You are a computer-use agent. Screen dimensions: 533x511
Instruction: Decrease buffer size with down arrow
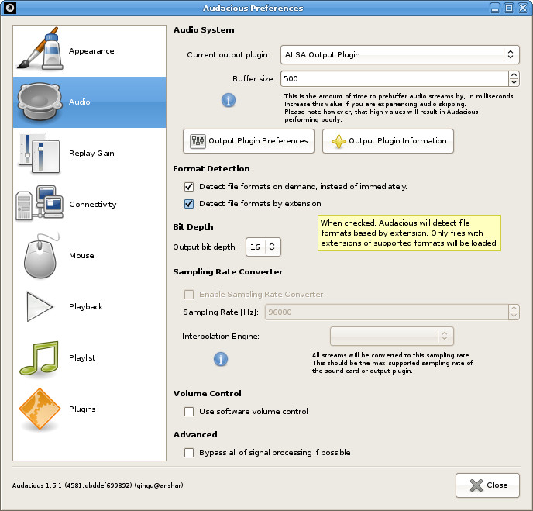click(514, 82)
